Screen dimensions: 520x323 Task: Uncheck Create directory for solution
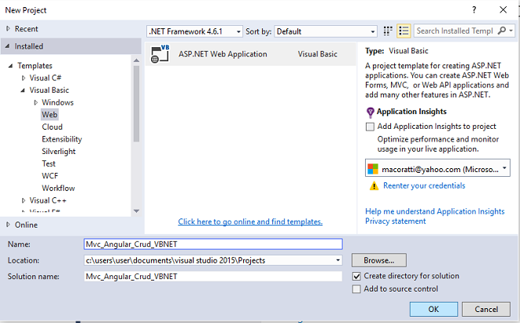coord(356,276)
